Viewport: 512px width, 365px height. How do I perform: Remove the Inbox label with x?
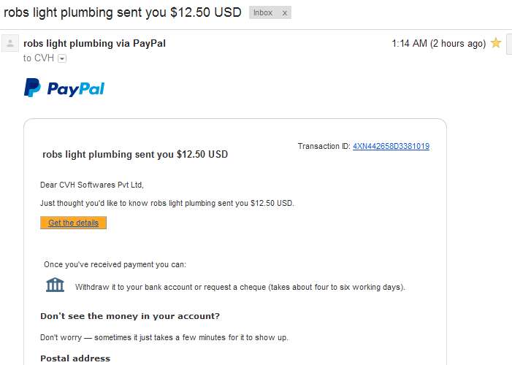284,12
